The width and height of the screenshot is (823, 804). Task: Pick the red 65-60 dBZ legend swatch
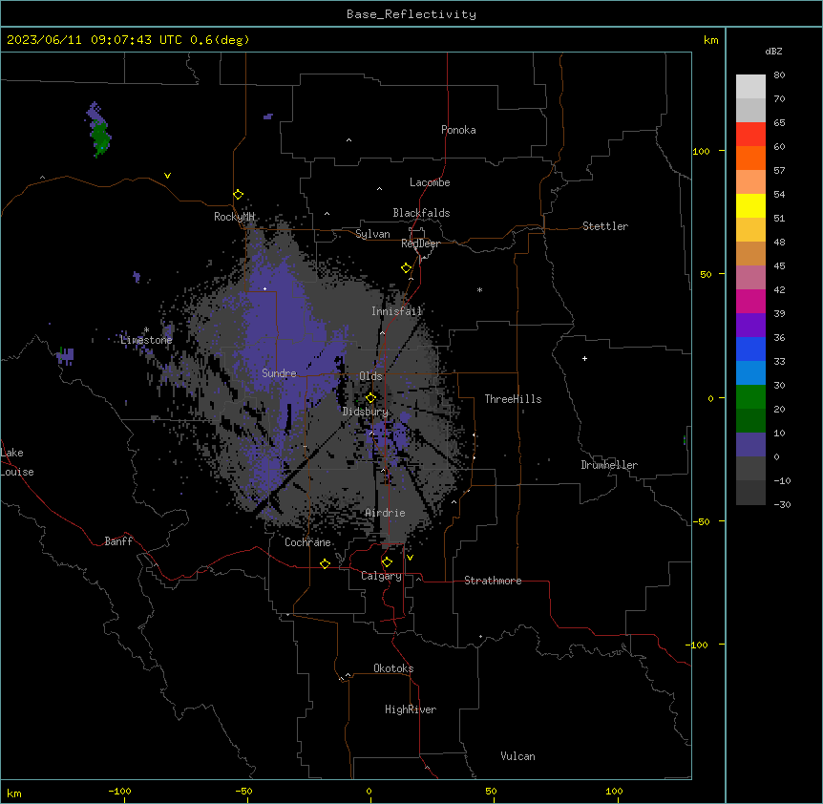click(750, 135)
